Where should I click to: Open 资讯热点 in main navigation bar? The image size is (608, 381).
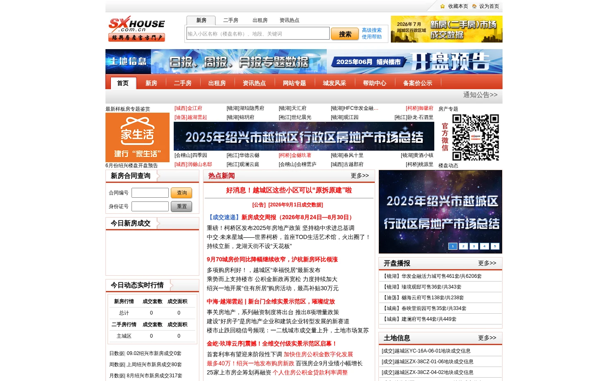[x=254, y=83]
